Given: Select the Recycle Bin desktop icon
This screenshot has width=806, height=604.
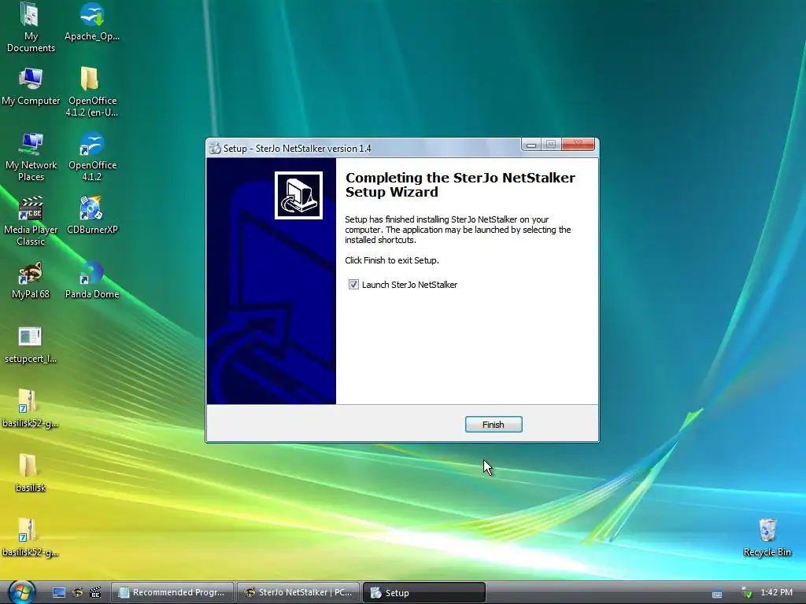Looking at the screenshot, I should coord(767,537).
